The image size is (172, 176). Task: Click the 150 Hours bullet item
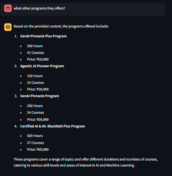(x=35, y=76)
